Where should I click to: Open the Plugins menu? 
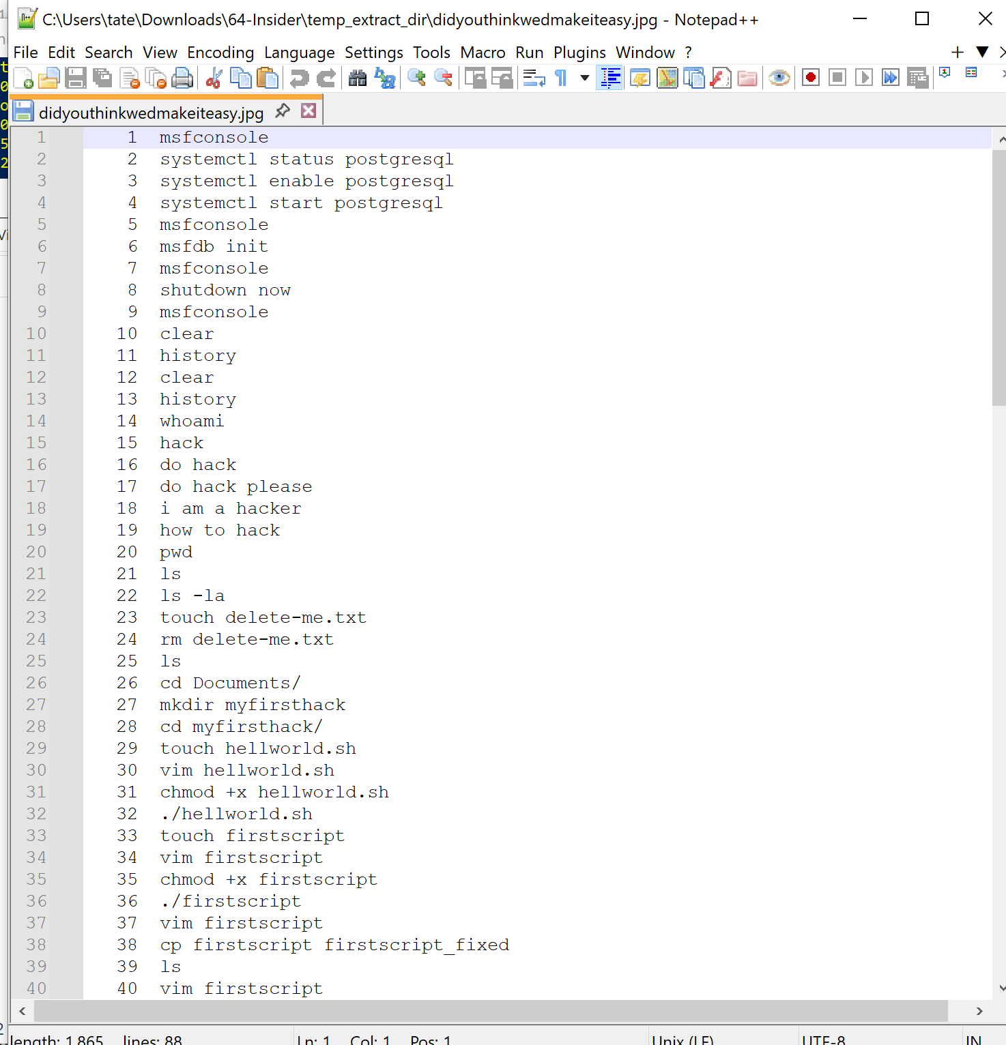point(579,53)
